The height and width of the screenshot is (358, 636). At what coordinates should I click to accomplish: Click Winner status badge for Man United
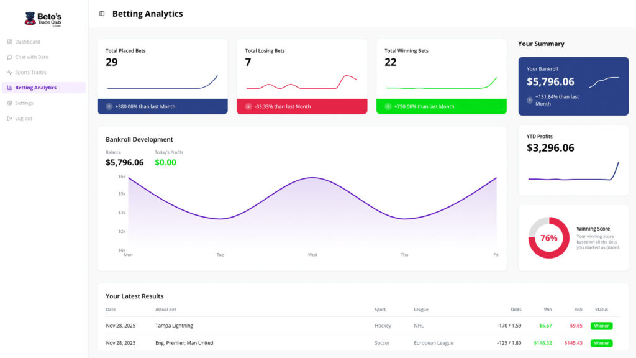(601, 343)
